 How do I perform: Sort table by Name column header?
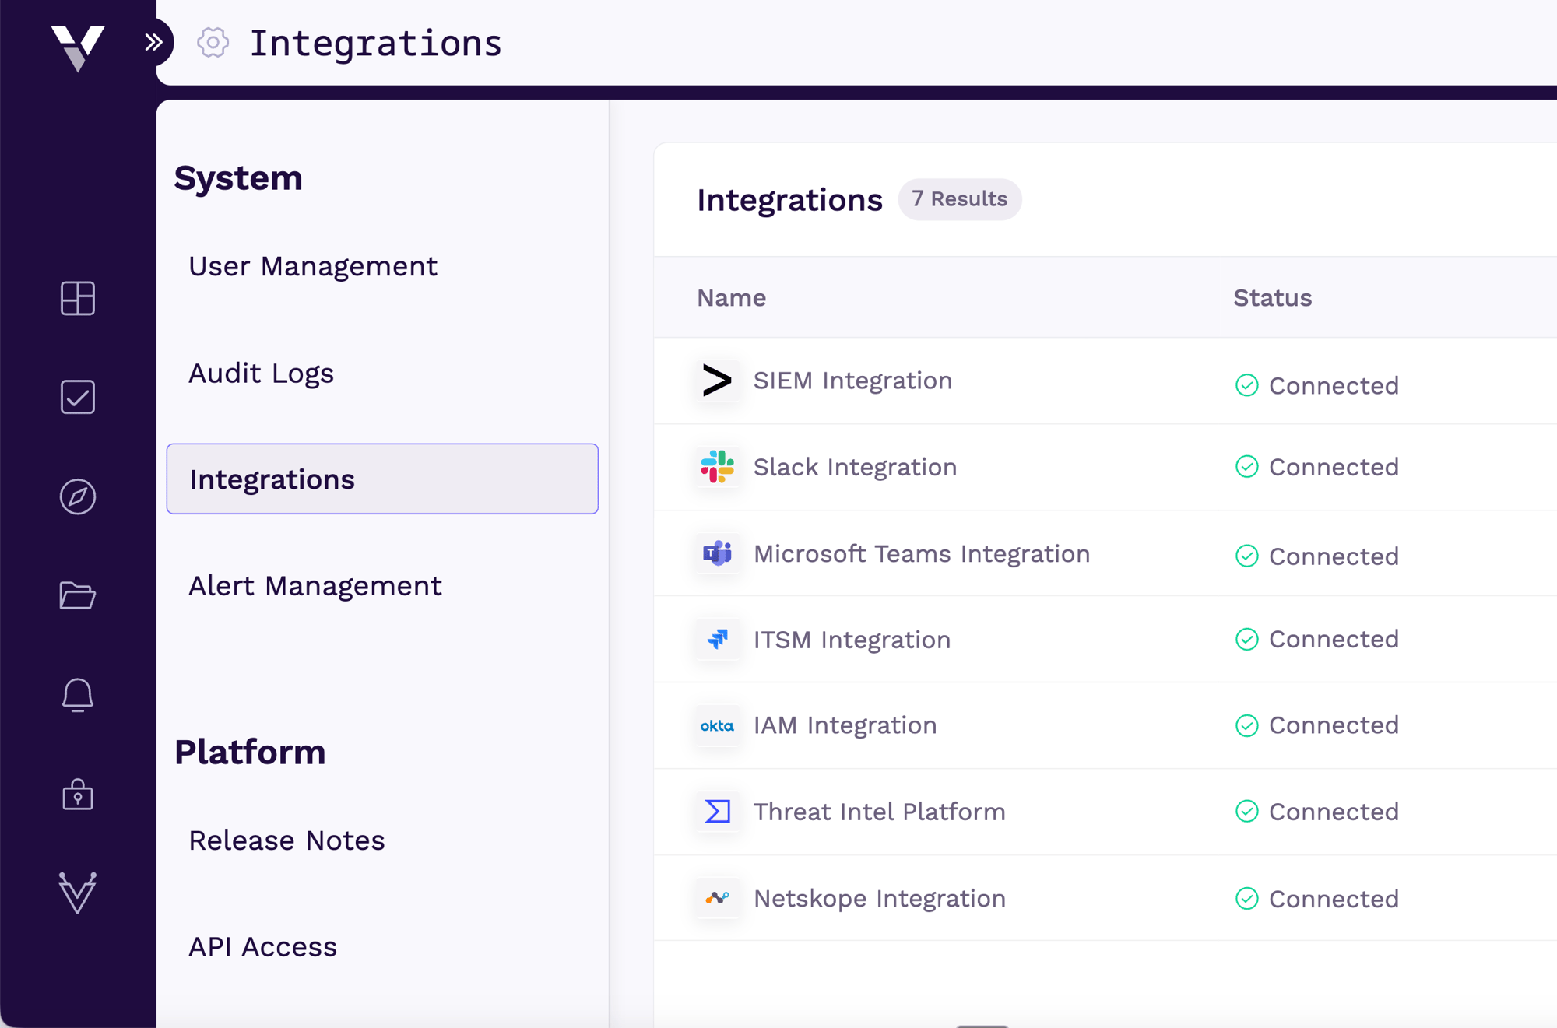pyautogui.click(x=731, y=298)
